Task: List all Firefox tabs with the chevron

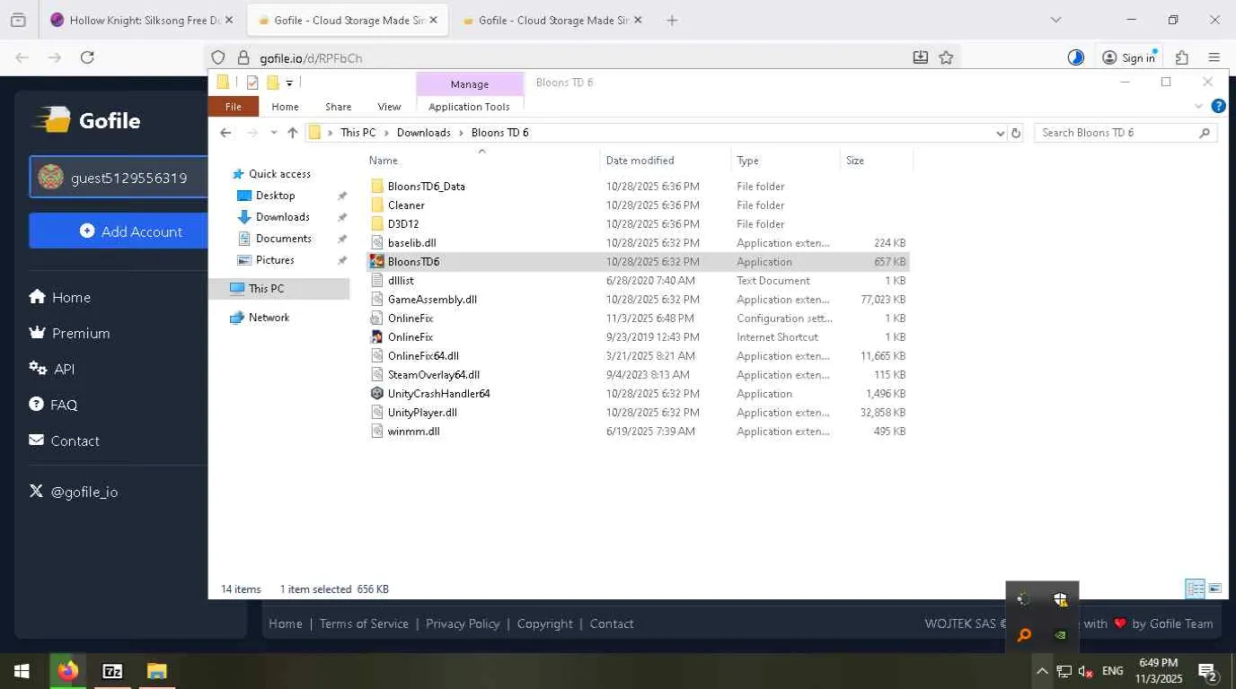Action: (1055, 20)
